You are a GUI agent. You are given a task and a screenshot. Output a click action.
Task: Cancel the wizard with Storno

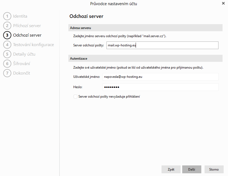pos(214,169)
